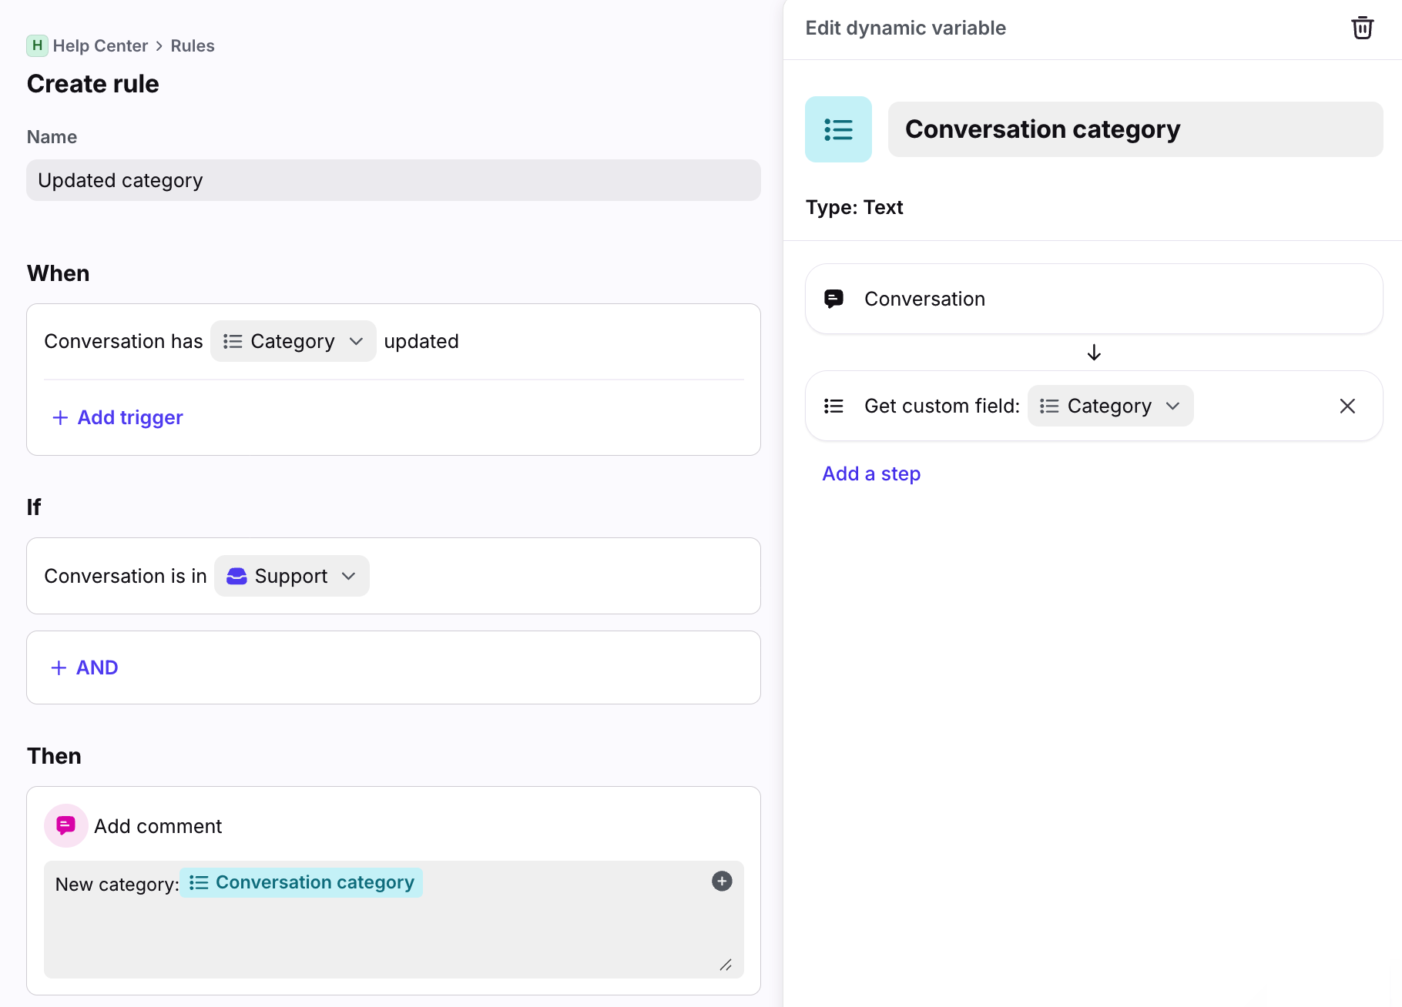Open Category dropdown in When trigger
The image size is (1402, 1007).
click(x=293, y=341)
